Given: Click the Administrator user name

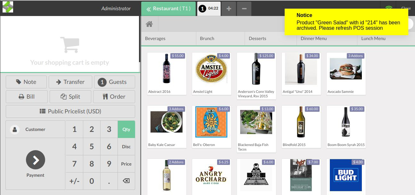Looking at the screenshot, I should (x=116, y=9).
